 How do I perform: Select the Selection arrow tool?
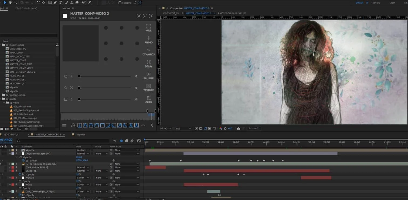5,2
